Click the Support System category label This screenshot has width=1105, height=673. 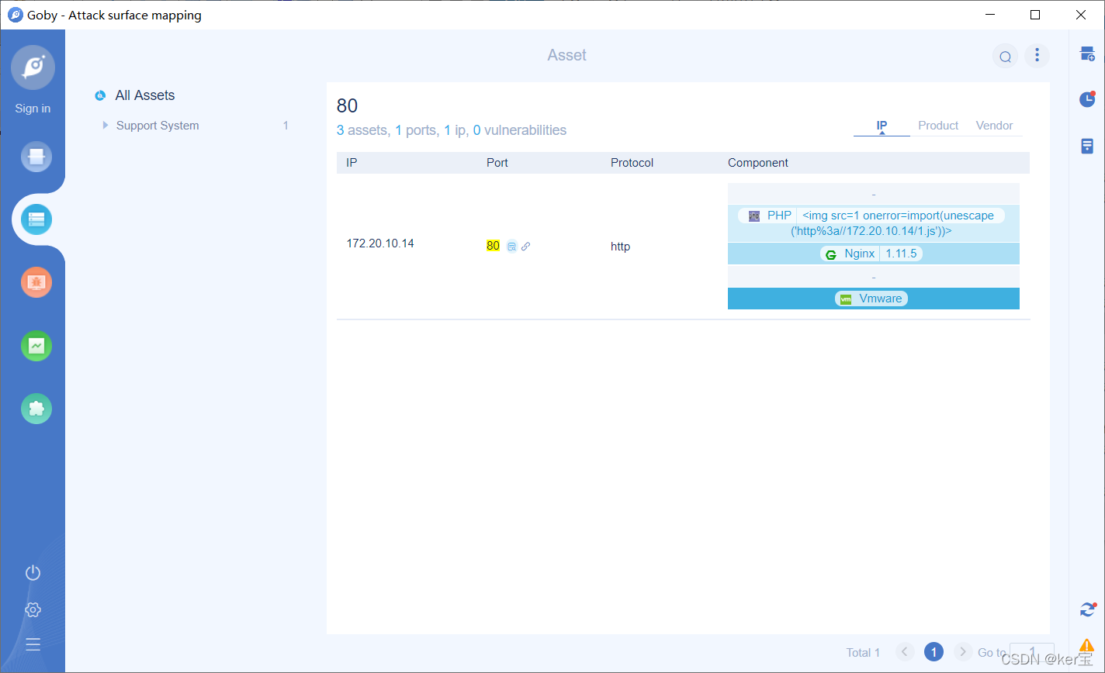click(158, 126)
